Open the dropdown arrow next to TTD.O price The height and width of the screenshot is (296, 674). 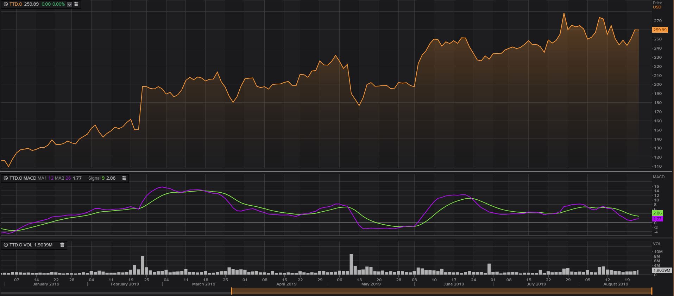(69, 4)
